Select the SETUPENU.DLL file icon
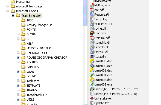Viewport: 161px width, 105px height. point(92,24)
